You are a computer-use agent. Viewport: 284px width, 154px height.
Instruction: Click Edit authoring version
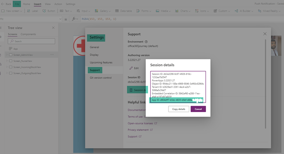pos(134,68)
